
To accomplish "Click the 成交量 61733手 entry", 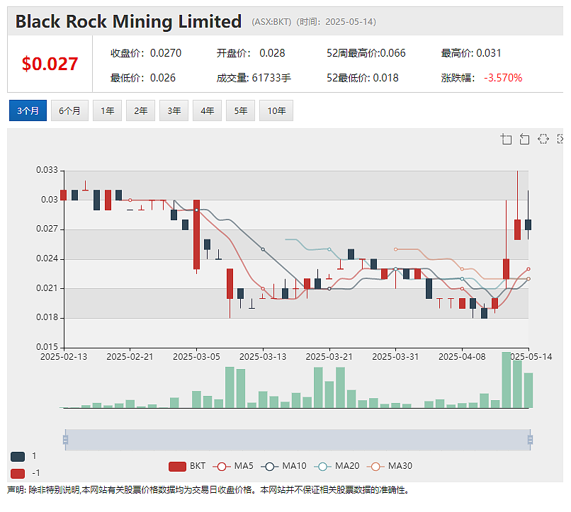I will 254,78.
